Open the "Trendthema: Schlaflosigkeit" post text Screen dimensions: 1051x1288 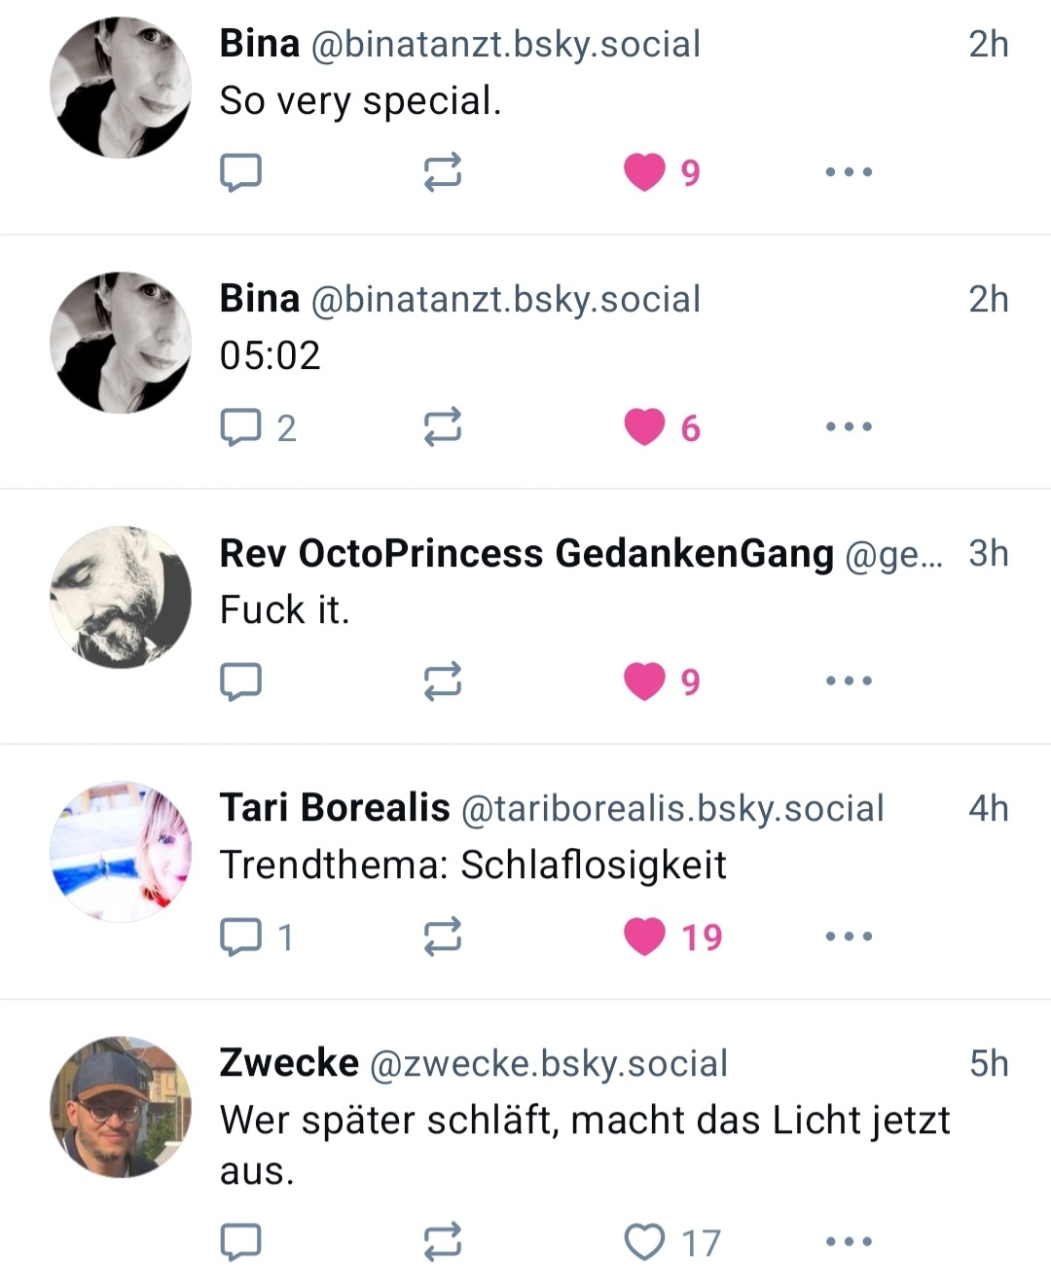pos(473,865)
